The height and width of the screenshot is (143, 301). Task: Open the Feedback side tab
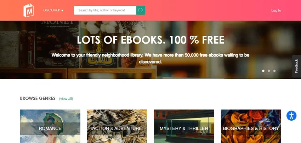click(x=297, y=66)
